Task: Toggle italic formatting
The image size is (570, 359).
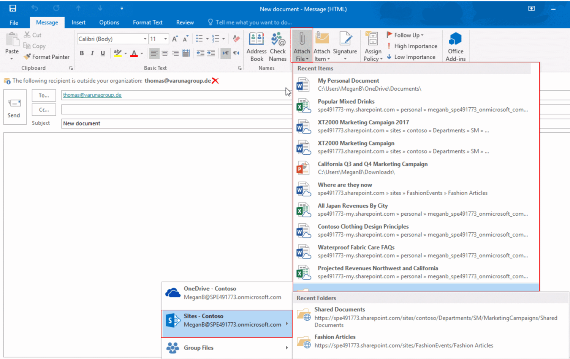Action: 92,53
